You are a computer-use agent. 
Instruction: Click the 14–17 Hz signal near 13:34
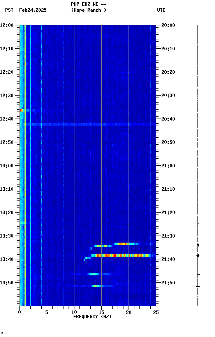point(103,246)
